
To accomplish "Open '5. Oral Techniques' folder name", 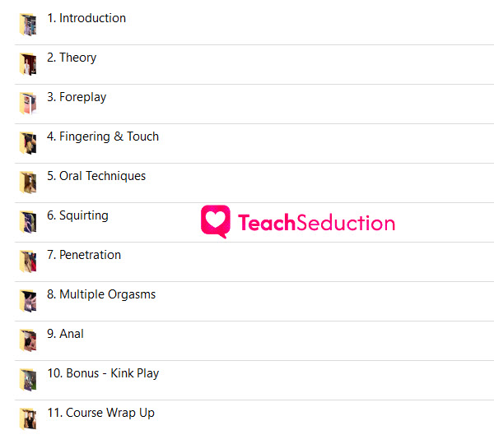I will [x=96, y=176].
